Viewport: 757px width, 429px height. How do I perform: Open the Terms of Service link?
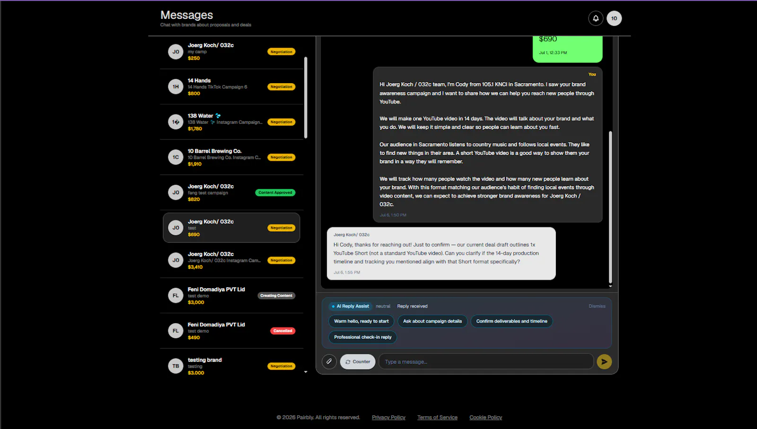(437, 418)
